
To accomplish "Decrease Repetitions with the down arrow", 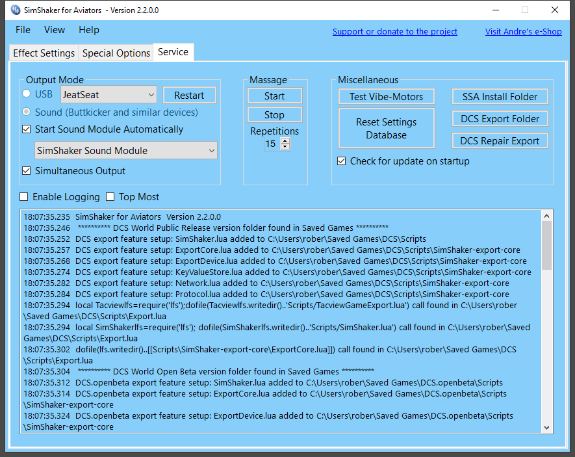I will click(x=285, y=147).
